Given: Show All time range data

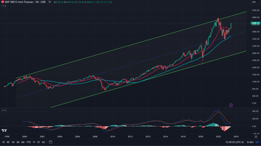Looking at the screenshot, I should (43, 142).
